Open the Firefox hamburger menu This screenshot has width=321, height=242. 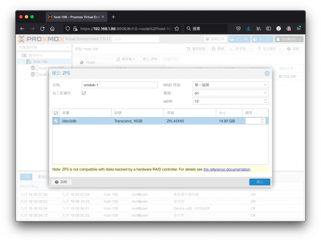tap(299, 29)
